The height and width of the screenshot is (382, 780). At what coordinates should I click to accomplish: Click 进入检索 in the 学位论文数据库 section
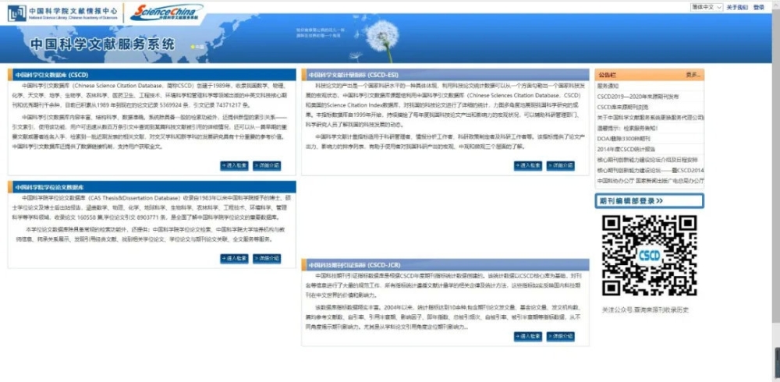click(x=234, y=259)
